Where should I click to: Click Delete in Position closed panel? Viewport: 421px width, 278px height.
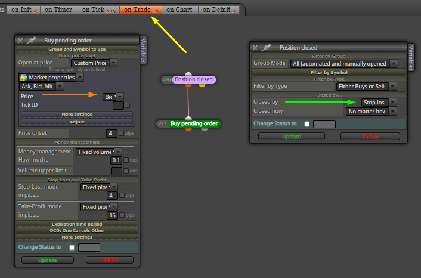pos(370,137)
